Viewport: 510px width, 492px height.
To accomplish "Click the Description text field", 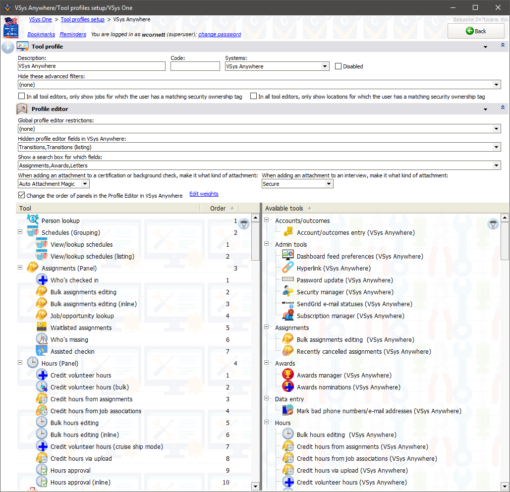I will [x=91, y=66].
